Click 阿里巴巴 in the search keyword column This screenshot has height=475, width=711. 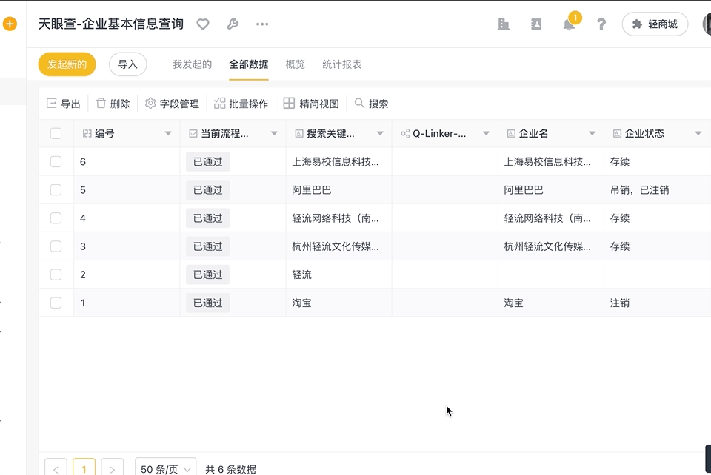tap(312, 189)
